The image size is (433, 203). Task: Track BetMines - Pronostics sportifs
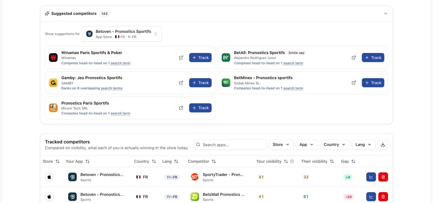point(373,83)
